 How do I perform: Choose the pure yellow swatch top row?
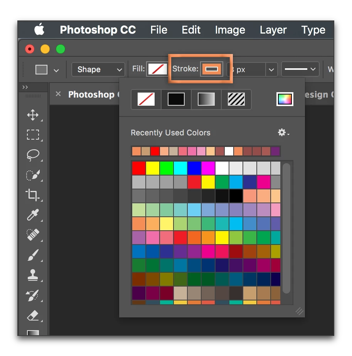(153, 168)
